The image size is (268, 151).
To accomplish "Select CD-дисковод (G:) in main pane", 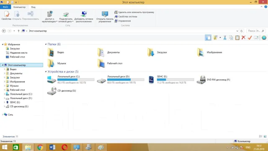I will coord(62,91).
